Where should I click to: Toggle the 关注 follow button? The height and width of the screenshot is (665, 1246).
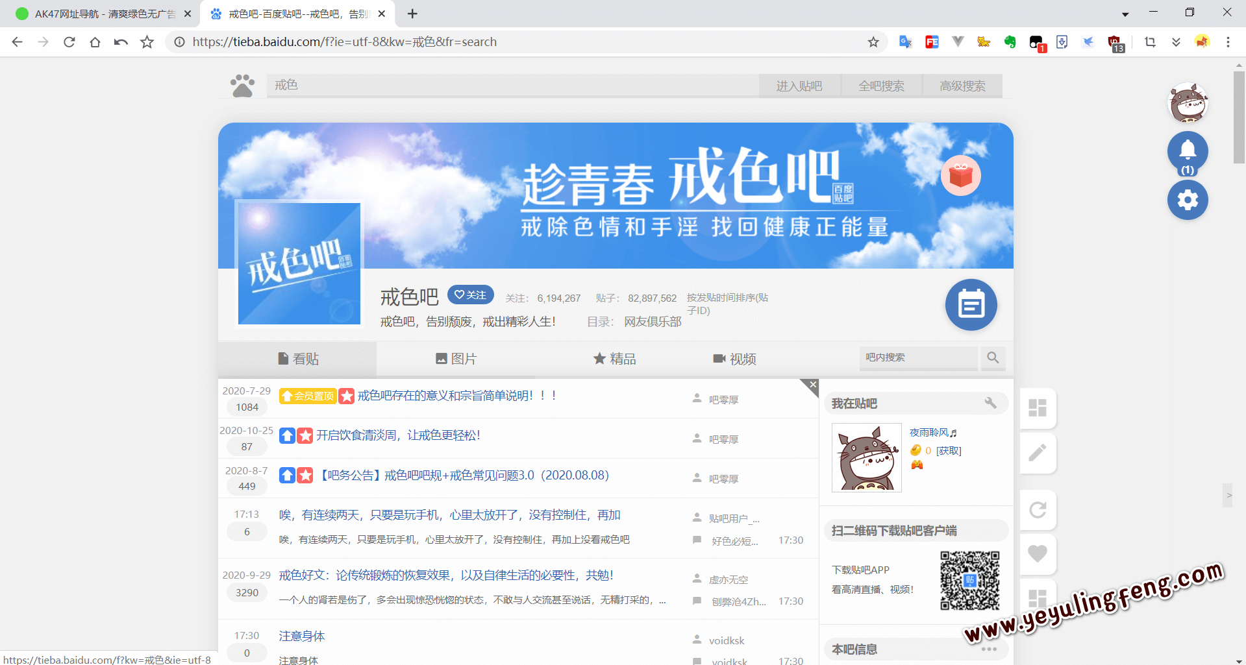pyautogui.click(x=470, y=295)
